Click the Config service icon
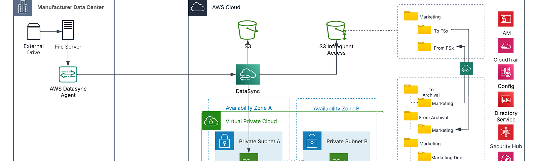This screenshot has width=538, height=161. tap(506, 72)
